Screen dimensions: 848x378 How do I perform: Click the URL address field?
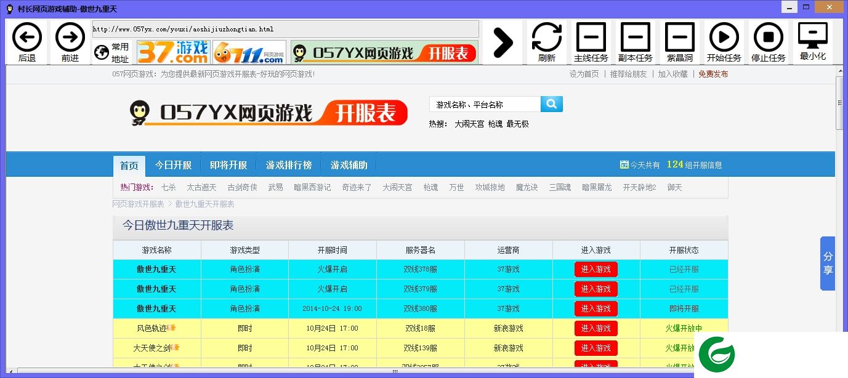(285, 29)
